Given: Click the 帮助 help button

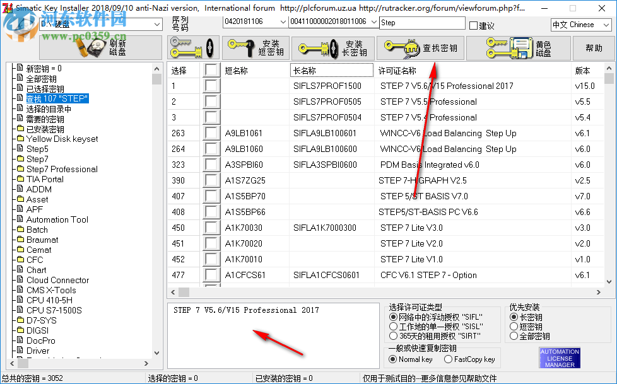Looking at the screenshot, I should pyautogui.click(x=593, y=47).
